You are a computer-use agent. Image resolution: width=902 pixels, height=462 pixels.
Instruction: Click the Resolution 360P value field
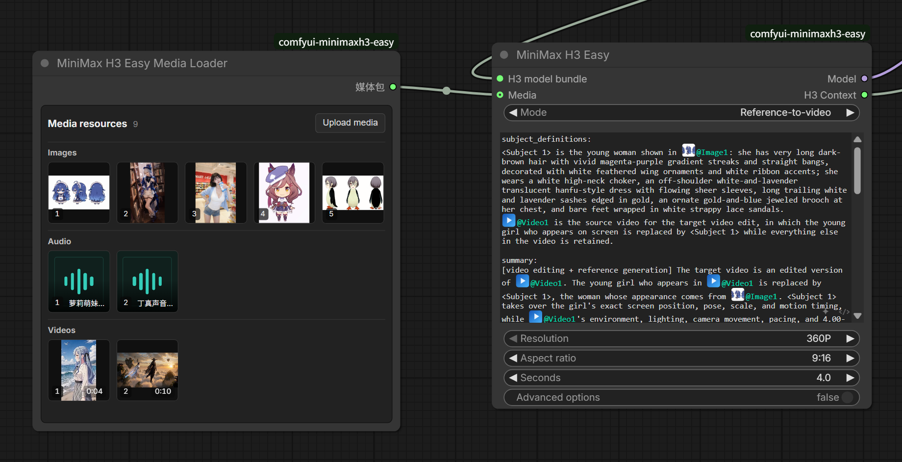click(681, 338)
